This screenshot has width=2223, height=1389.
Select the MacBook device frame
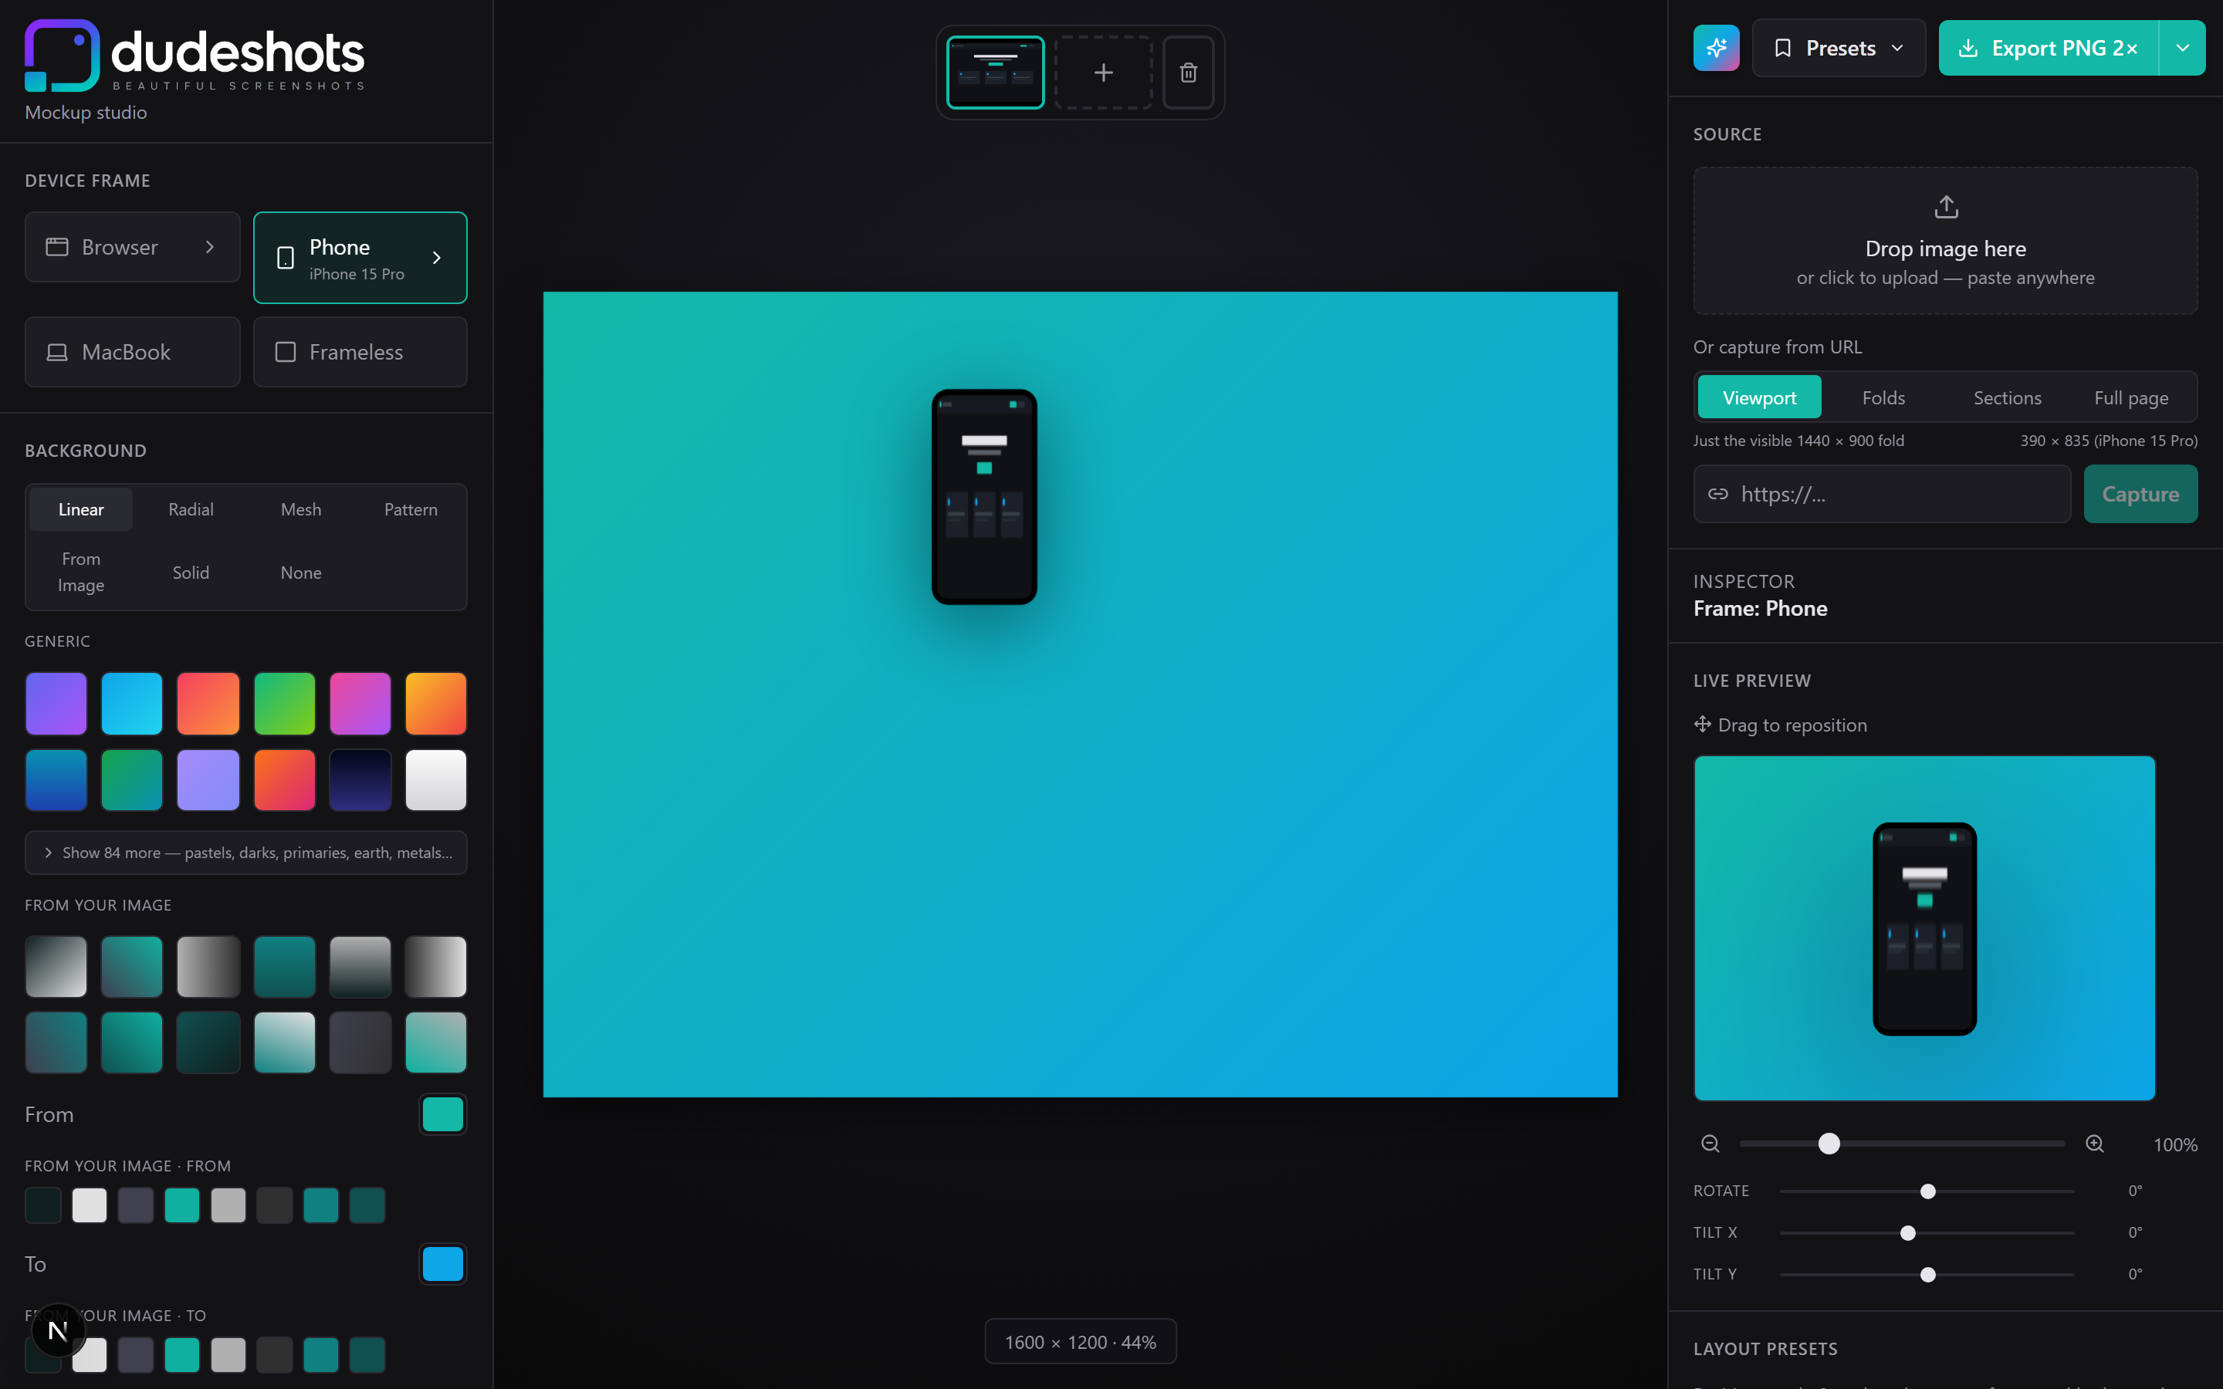point(132,352)
